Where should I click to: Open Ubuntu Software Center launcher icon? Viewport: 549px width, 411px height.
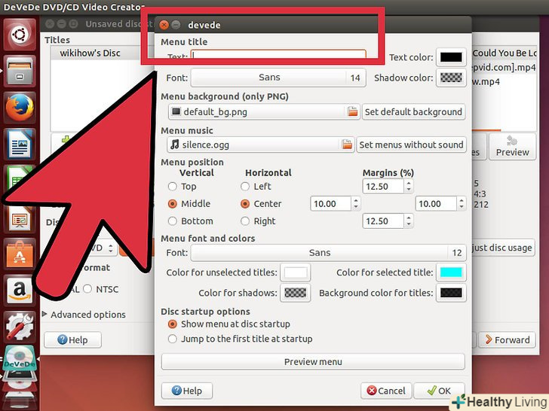point(20,254)
